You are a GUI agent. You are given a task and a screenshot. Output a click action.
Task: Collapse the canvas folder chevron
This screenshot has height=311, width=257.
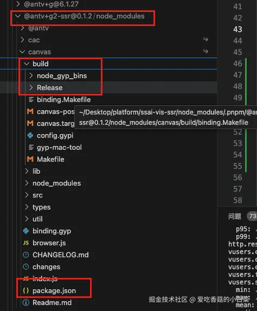point(22,52)
